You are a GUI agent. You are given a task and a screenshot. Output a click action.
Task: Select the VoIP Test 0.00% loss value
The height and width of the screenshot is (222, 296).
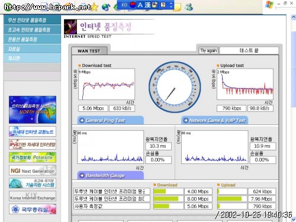pyautogui.click(x=263, y=160)
